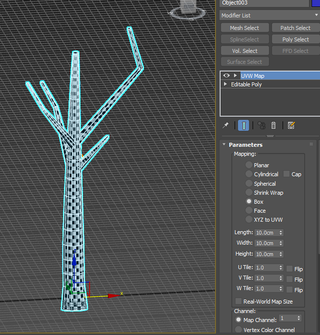Click Map Channel number field
The height and width of the screenshot is (335, 320).
tap(287, 318)
